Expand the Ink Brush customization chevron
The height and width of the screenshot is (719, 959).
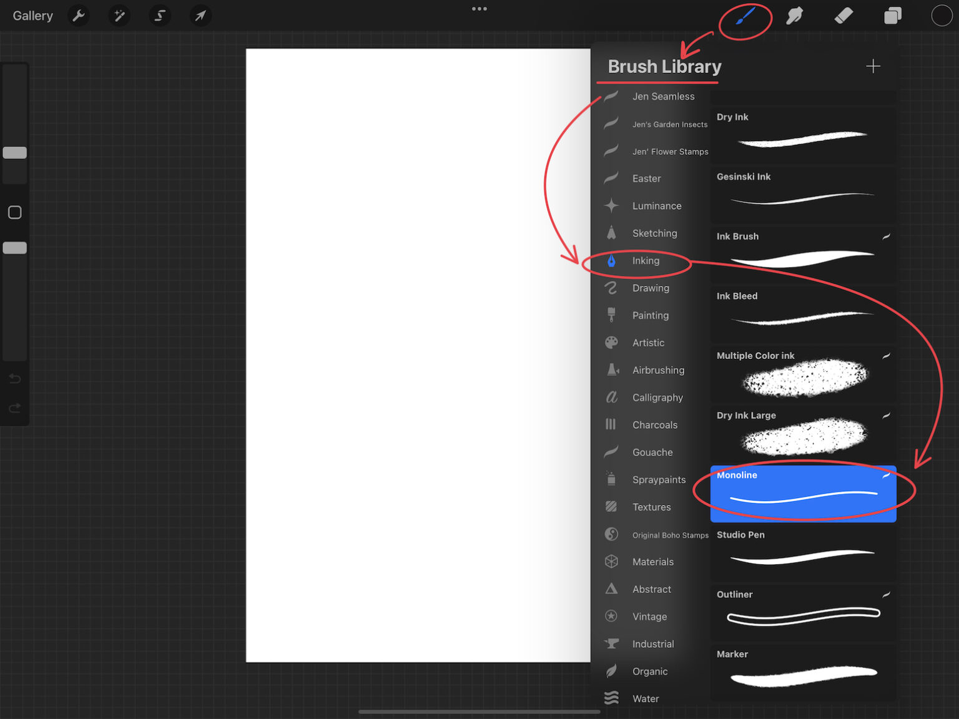(887, 237)
